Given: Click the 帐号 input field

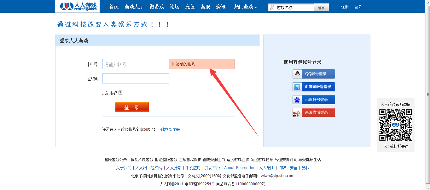Looking at the screenshot, I should pos(136,64).
